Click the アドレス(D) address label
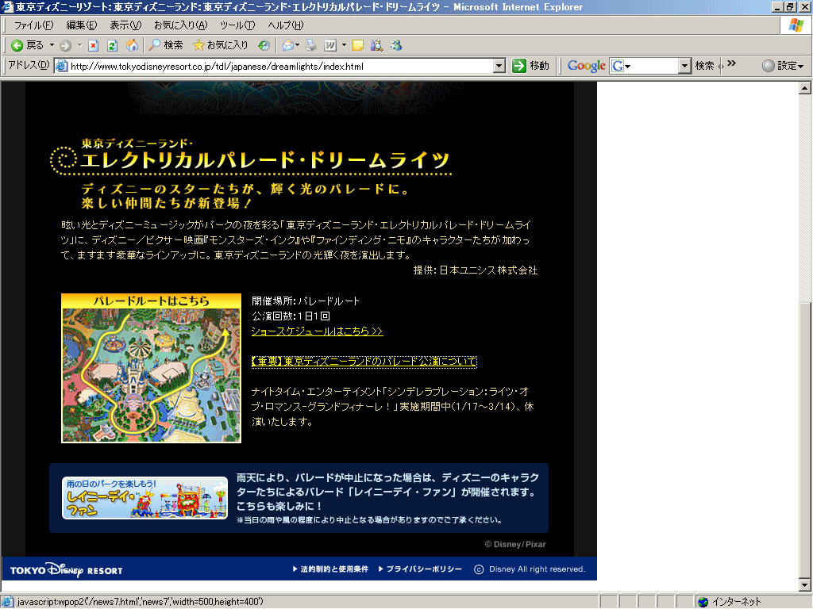Image resolution: width=813 pixels, height=609 pixels. coord(29,65)
